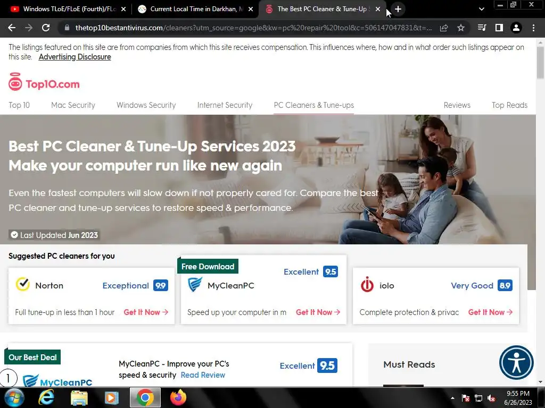545x408 pixels.
Task: Click Get It Now for iolo
Action: point(490,312)
